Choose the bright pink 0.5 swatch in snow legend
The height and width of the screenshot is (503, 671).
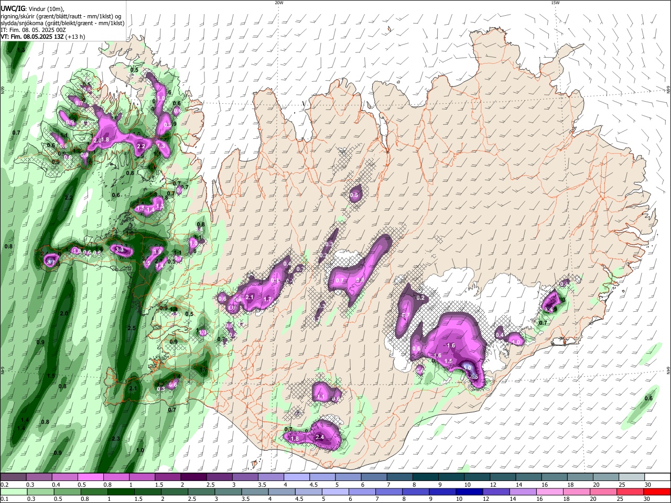pos(90,477)
